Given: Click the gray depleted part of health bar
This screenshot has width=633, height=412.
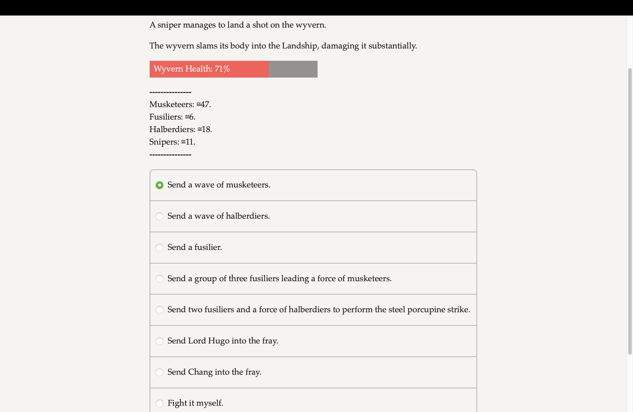Looking at the screenshot, I should click(293, 69).
